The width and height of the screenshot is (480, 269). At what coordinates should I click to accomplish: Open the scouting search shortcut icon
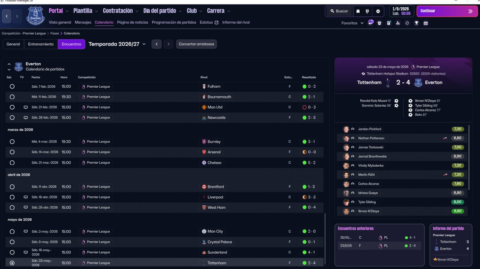coord(398,23)
